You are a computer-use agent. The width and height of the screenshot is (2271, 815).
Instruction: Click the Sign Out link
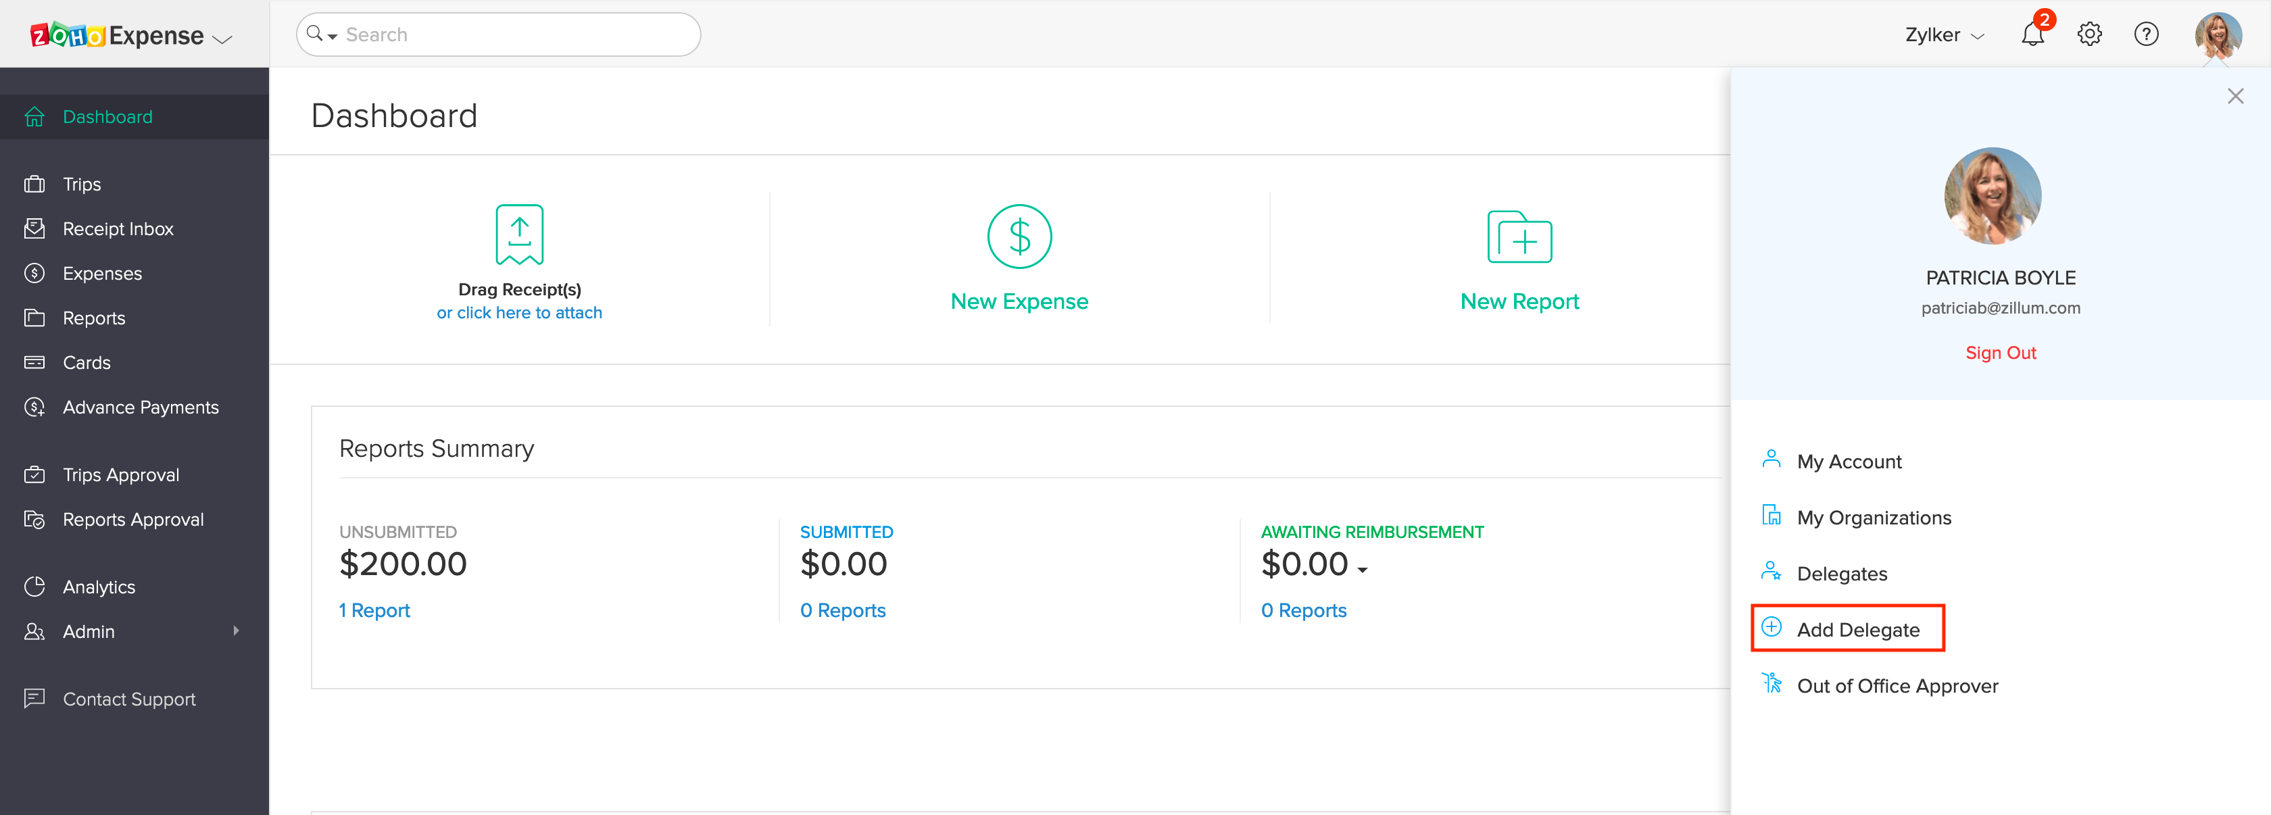coord(2001,351)
